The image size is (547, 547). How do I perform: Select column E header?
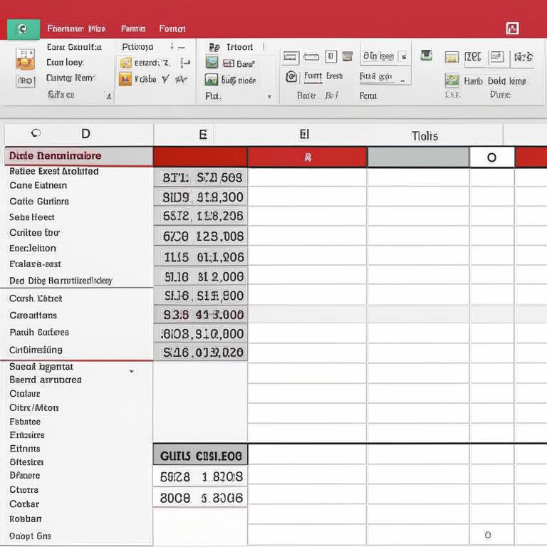click(203, 135)
